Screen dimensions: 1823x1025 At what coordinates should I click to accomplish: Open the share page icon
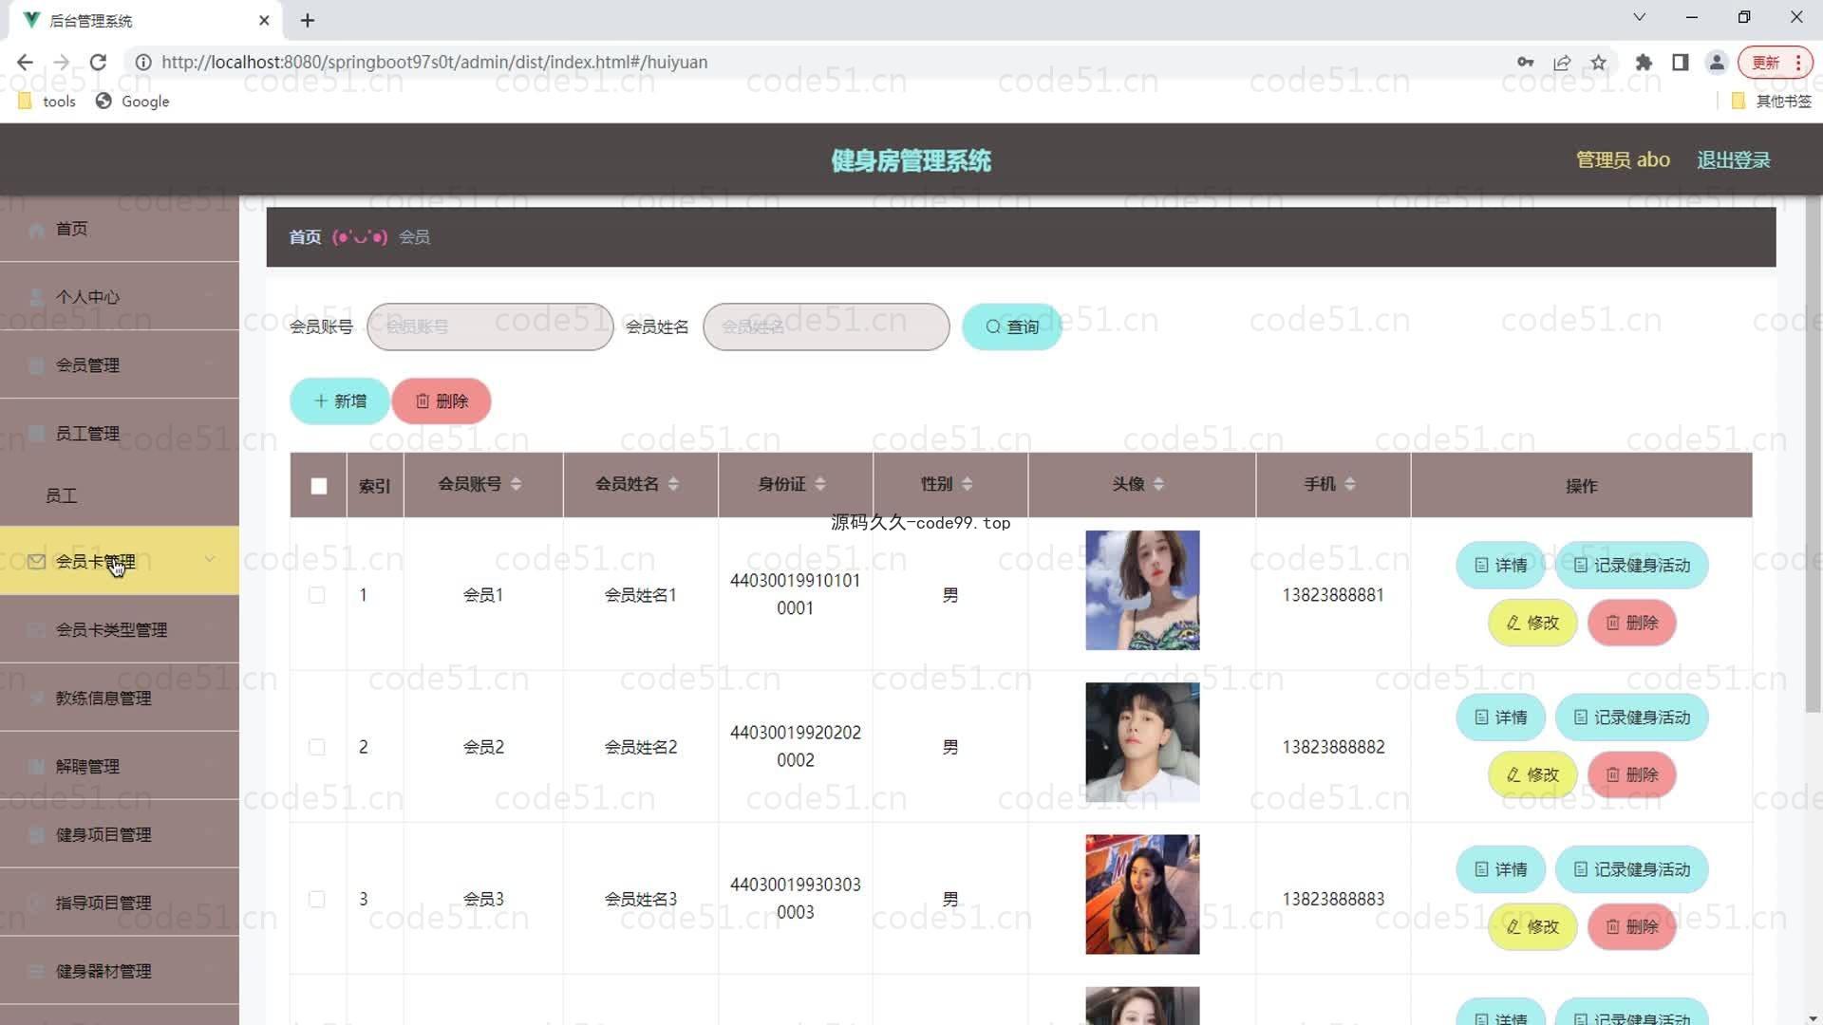click(1562, 63)
